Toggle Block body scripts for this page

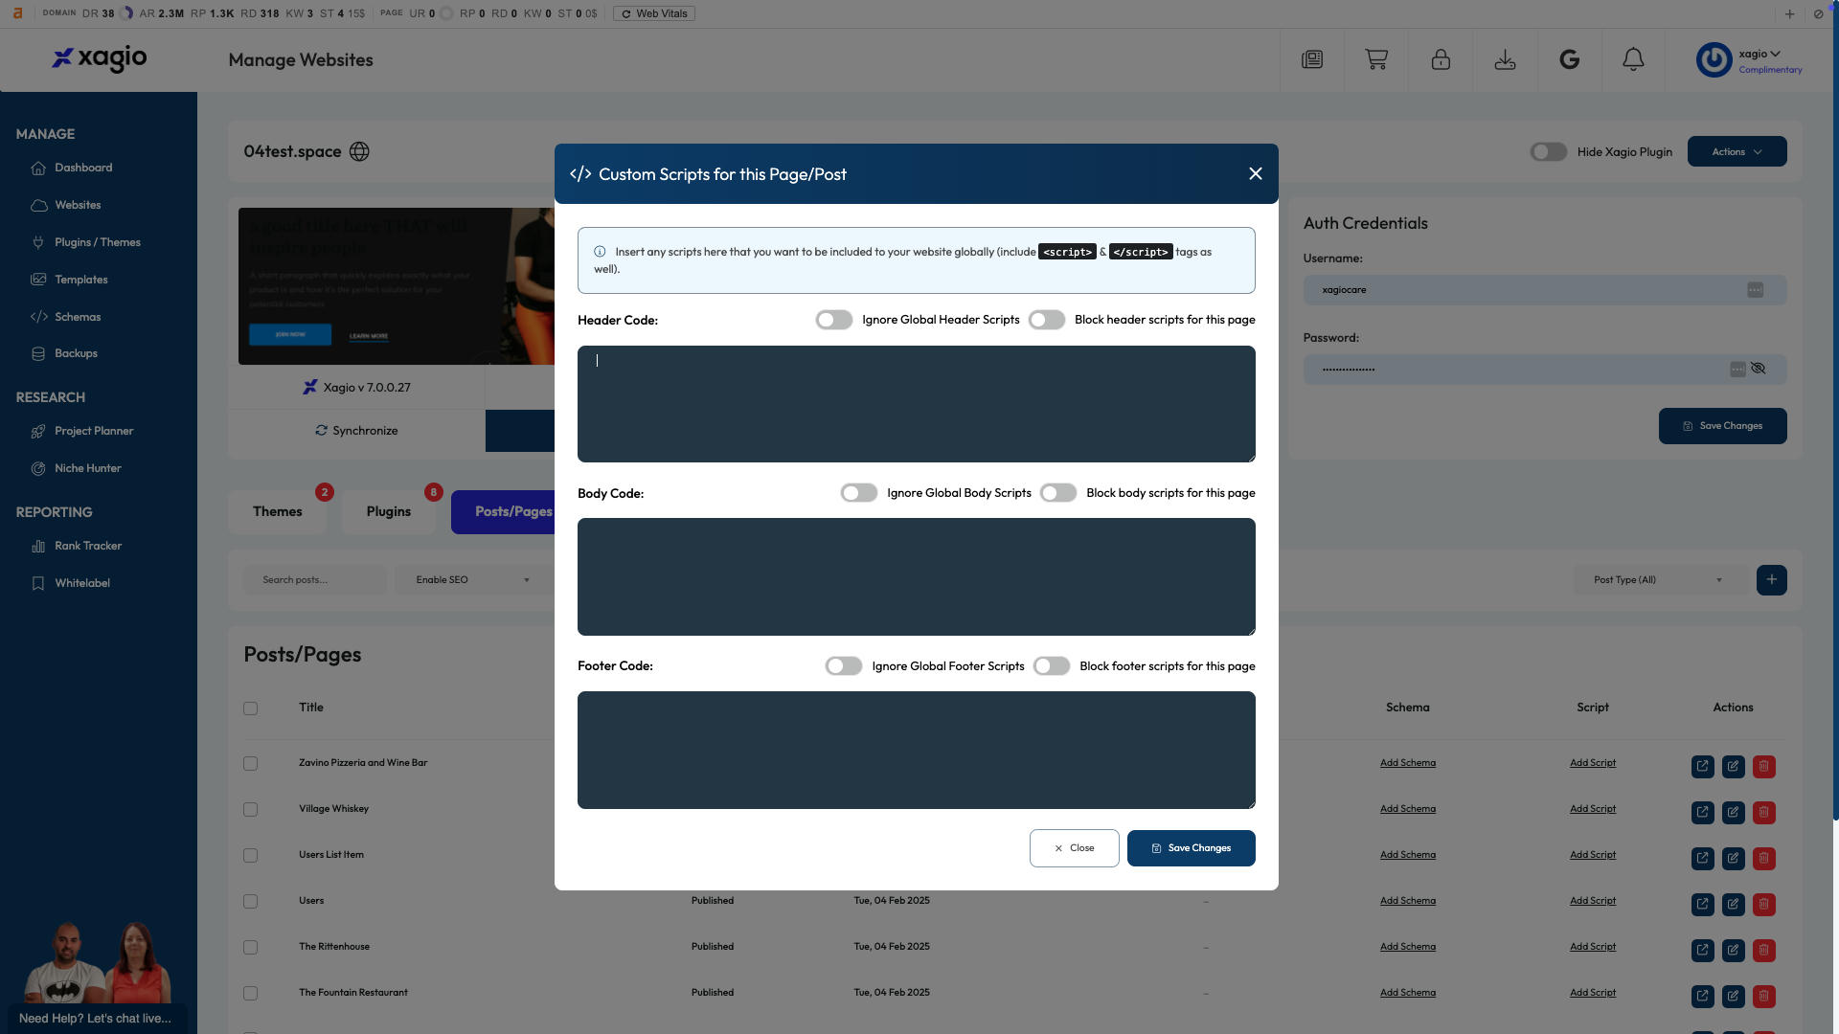1057,492
